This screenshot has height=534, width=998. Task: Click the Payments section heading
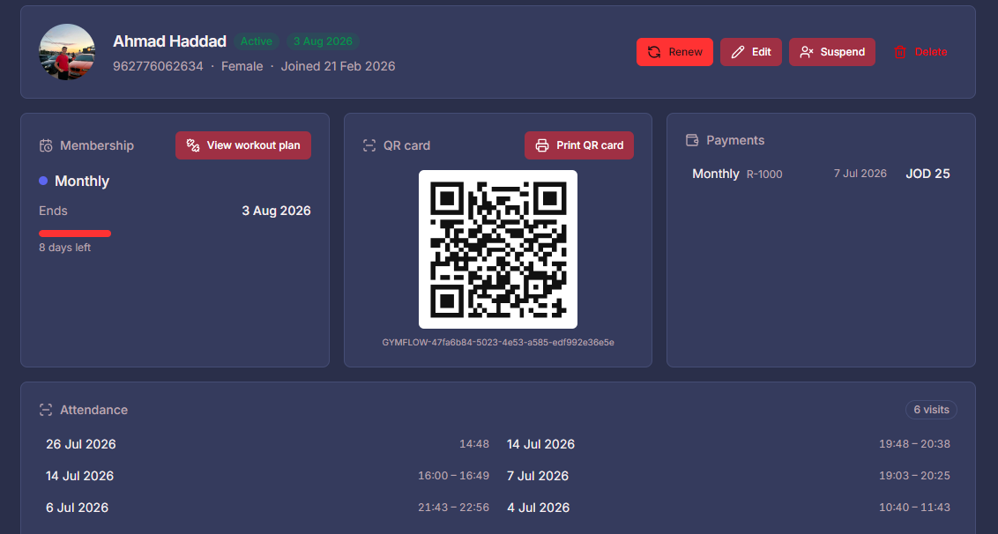tap(735, 140)
